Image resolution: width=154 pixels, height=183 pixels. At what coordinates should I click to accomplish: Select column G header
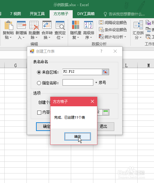[x=15, y=65]
